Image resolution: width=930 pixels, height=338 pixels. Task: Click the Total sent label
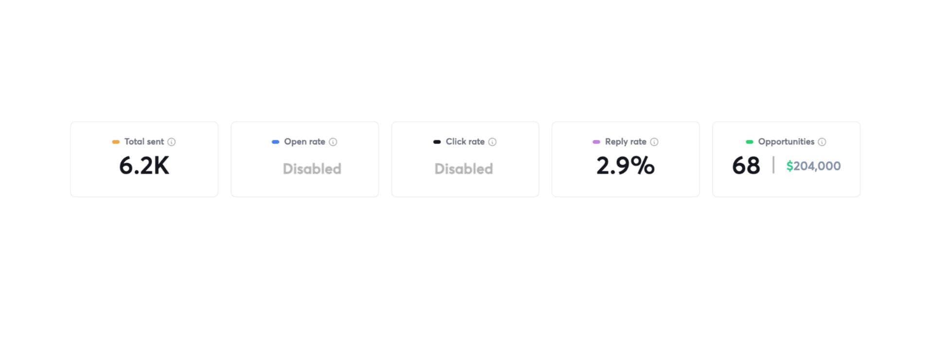(x=144, y=141)
